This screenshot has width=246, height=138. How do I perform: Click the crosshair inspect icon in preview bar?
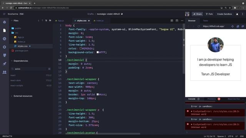[233, 26]
